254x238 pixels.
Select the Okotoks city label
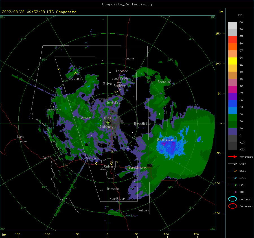coord(113,189)
